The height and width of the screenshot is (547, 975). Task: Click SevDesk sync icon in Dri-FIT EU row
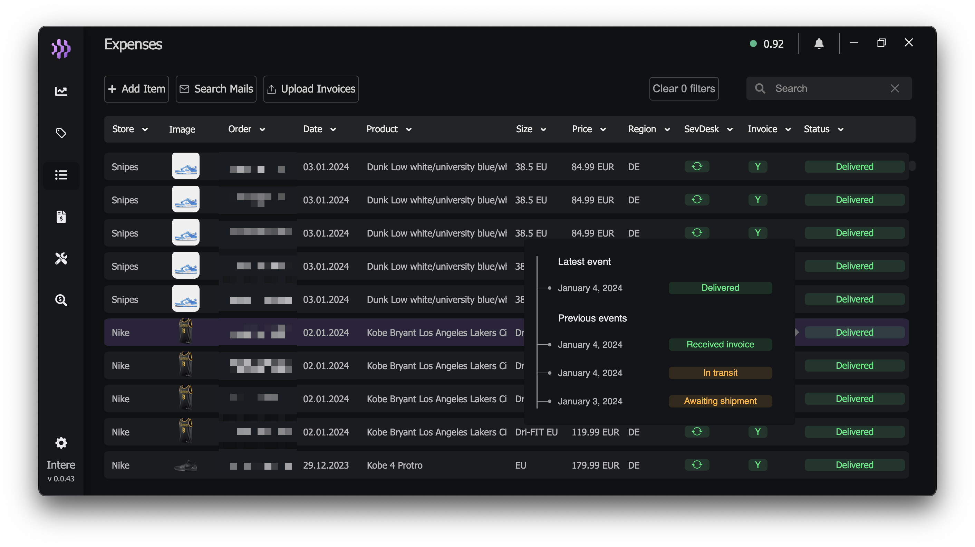697,432
